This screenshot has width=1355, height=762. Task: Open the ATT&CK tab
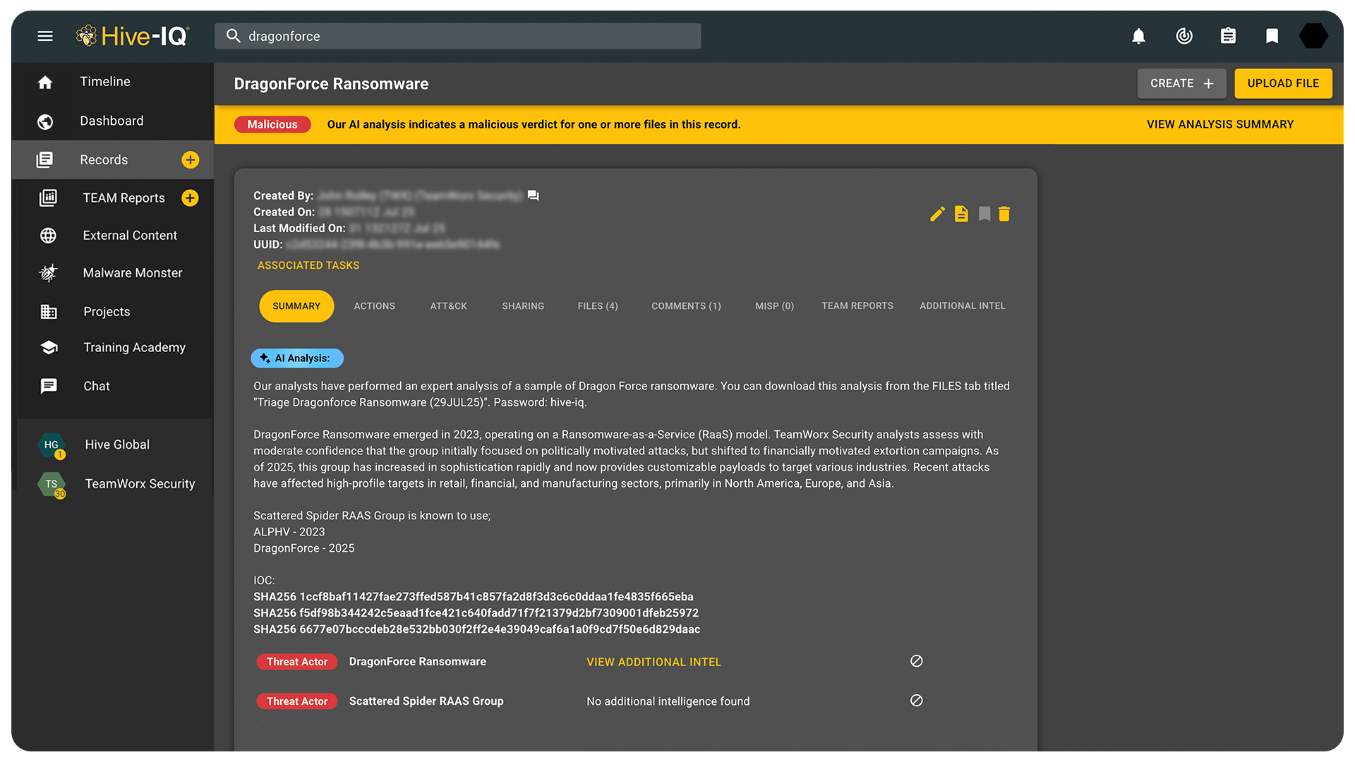pyautogui.click(x=448, y=306)
